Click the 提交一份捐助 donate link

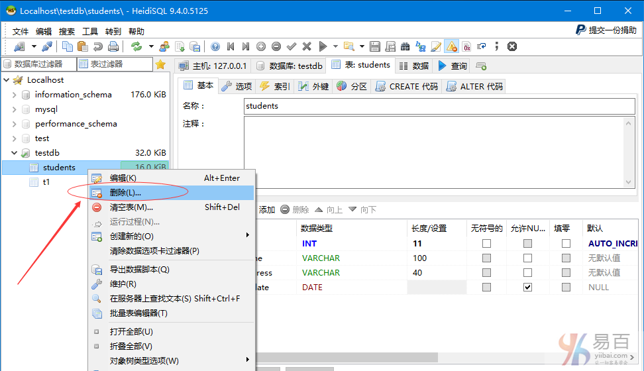(x=606, y=30)
